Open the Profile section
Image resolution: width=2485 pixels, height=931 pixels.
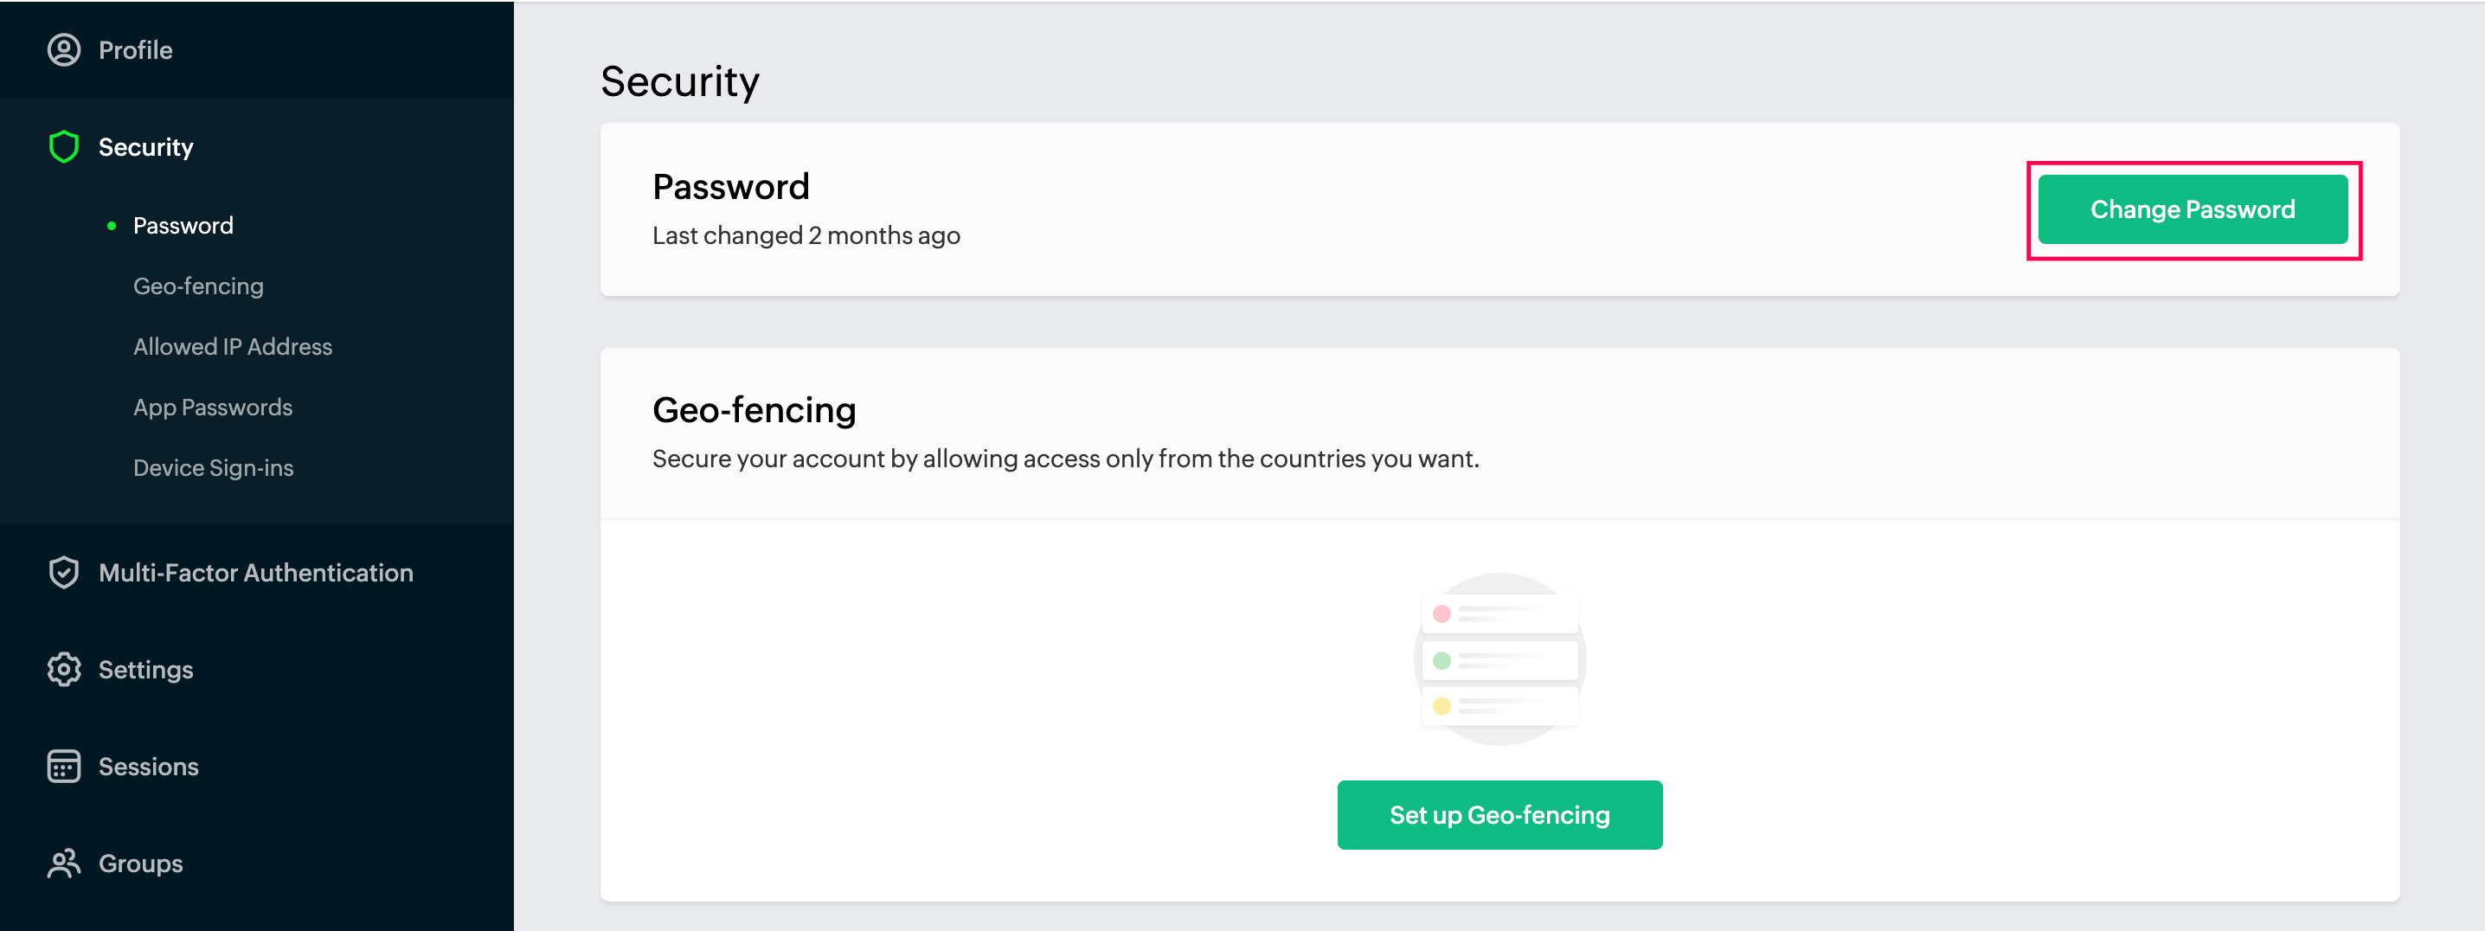click(x=135, y=50)
